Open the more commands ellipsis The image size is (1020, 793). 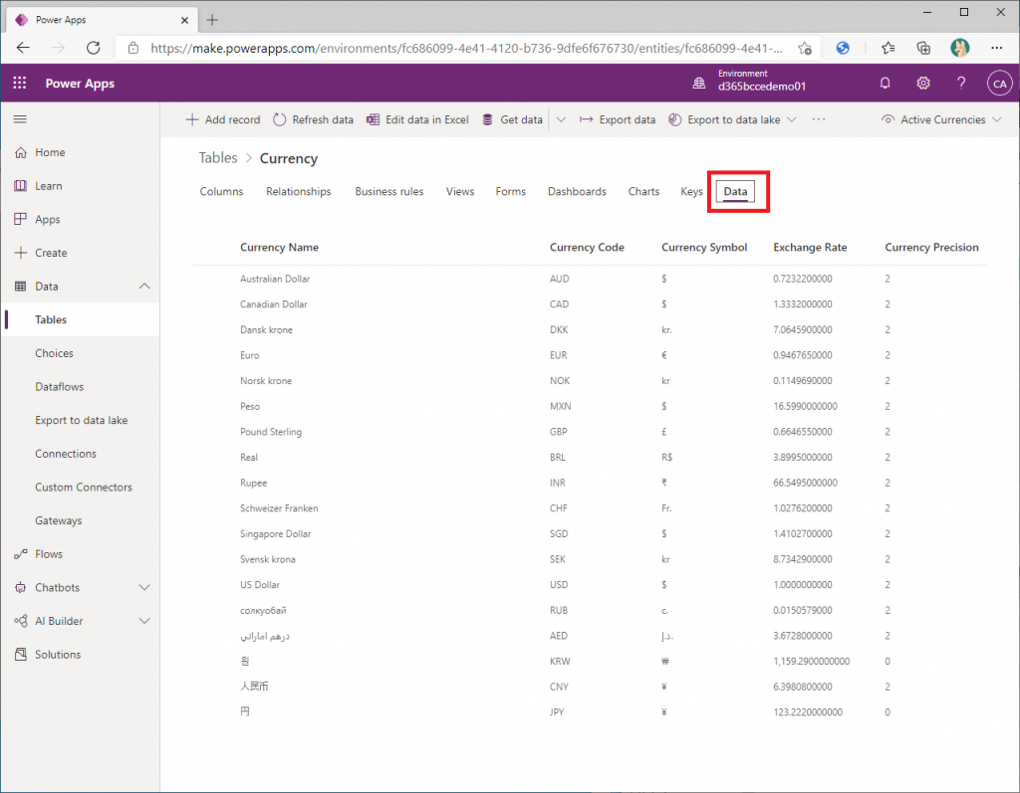(819, 119)
